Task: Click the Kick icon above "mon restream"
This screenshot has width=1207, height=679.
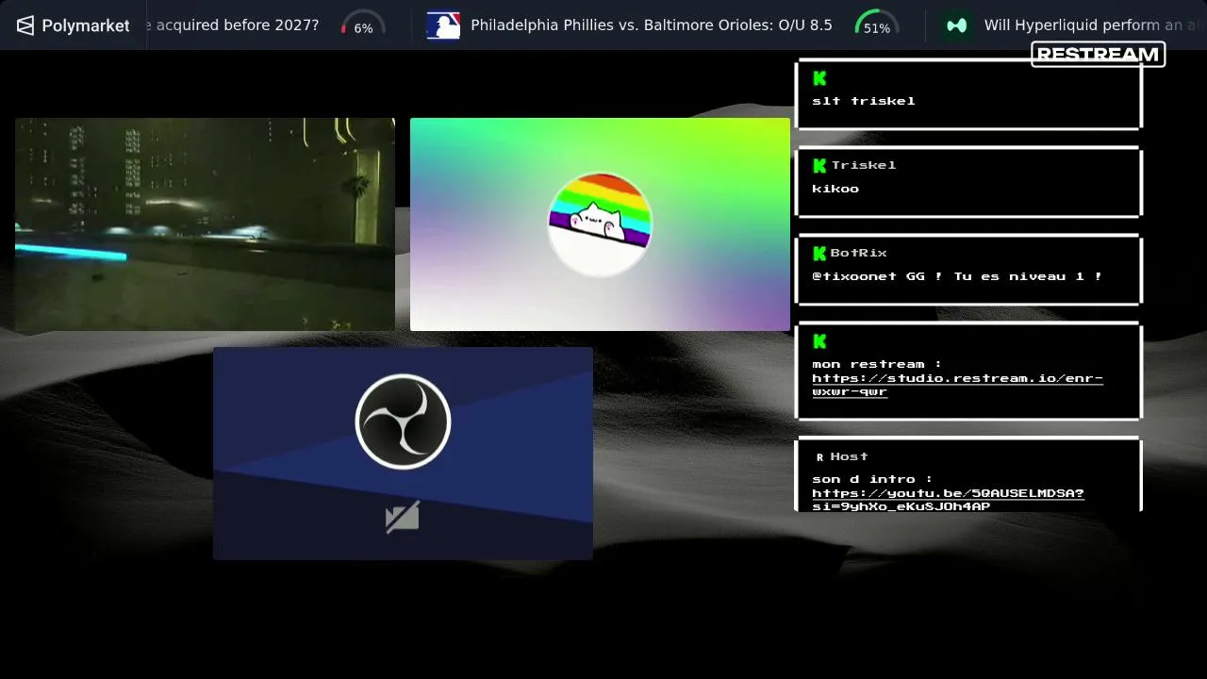Action: tap(819, 341)
